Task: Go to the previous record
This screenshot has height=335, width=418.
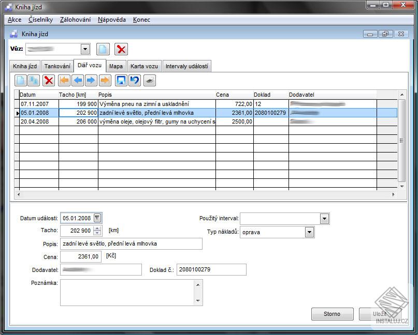Action: tap(78, 80)
